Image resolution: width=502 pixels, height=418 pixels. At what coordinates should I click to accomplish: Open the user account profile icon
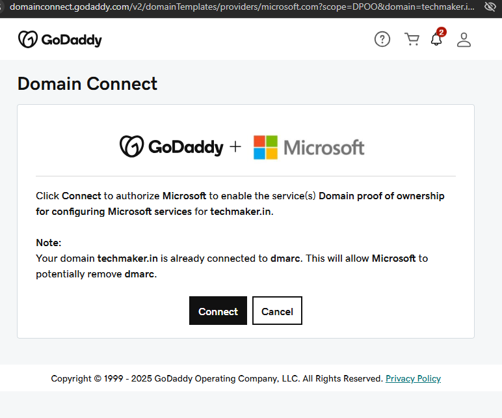(464, 40)
